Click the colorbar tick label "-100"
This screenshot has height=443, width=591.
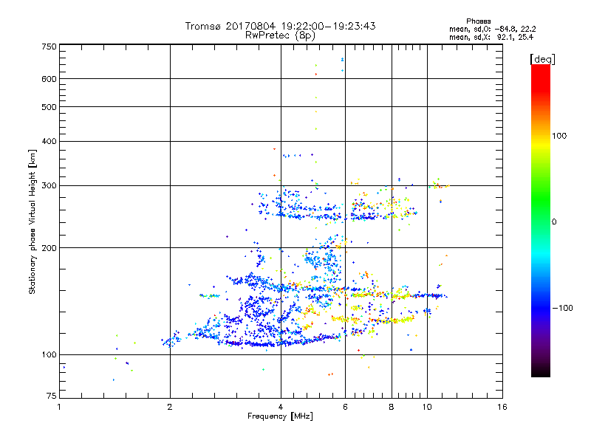562,308
